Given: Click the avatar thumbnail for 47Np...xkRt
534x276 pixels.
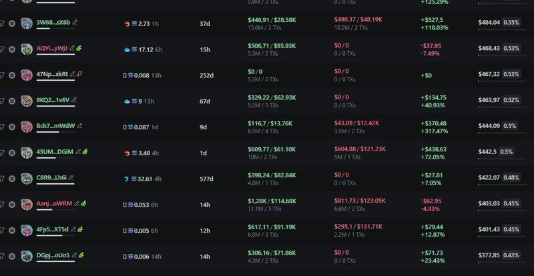Looking at the screenshot, I should [27, 75].
